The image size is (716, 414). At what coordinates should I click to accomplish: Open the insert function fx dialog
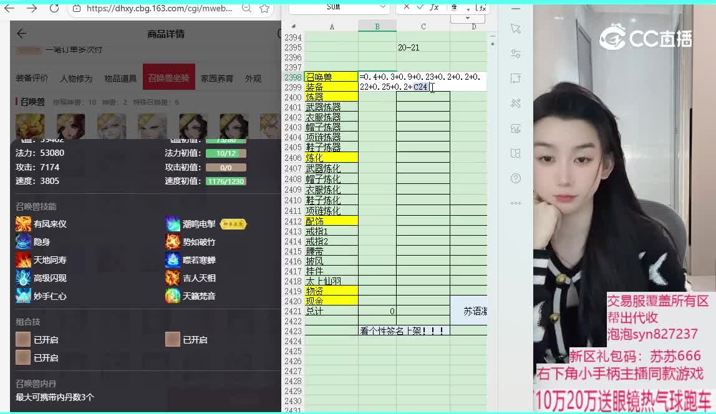434,7
